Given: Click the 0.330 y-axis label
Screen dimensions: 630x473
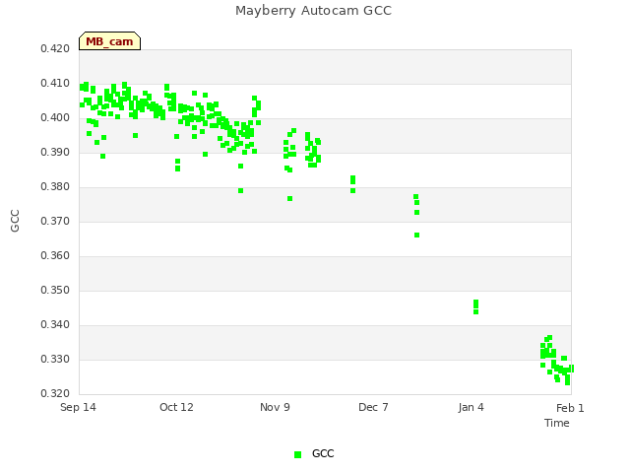Looking at the screenshot, I should point(55,359).
